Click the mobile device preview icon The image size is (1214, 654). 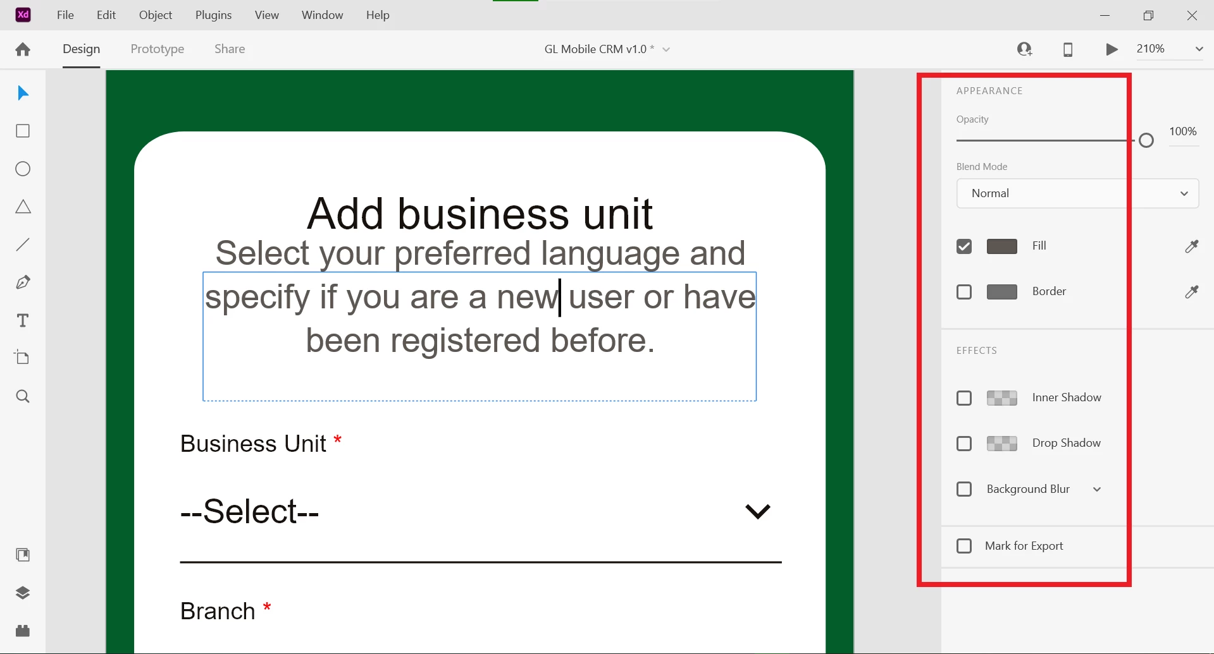[x=1068, y=49]
